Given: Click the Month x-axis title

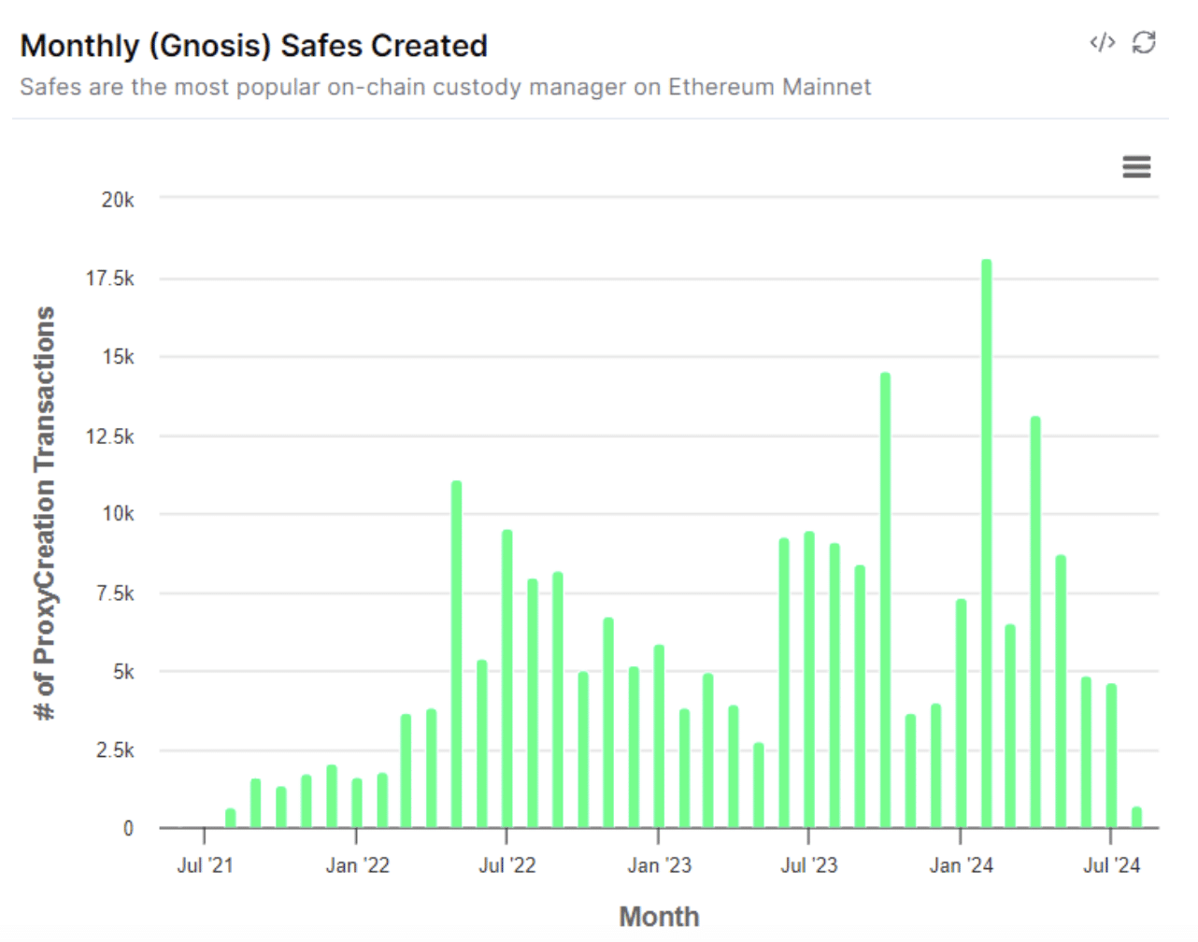Looking at the screenshot, I should click(659, 917).
